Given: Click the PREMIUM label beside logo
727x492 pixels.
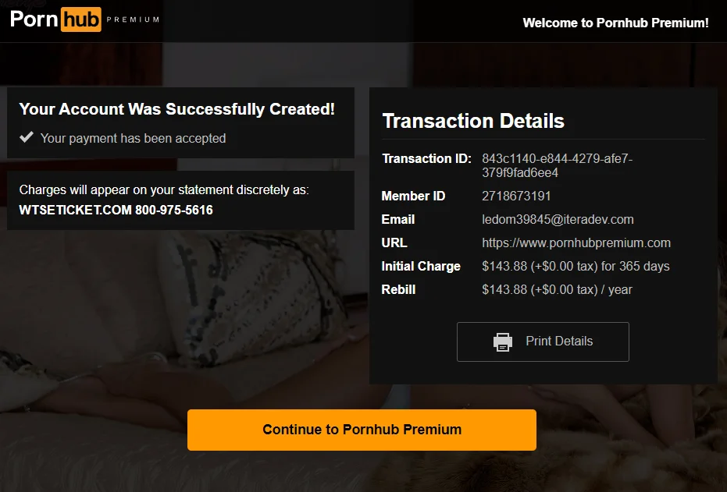Looking at the screenshot, I should point(133,19).
